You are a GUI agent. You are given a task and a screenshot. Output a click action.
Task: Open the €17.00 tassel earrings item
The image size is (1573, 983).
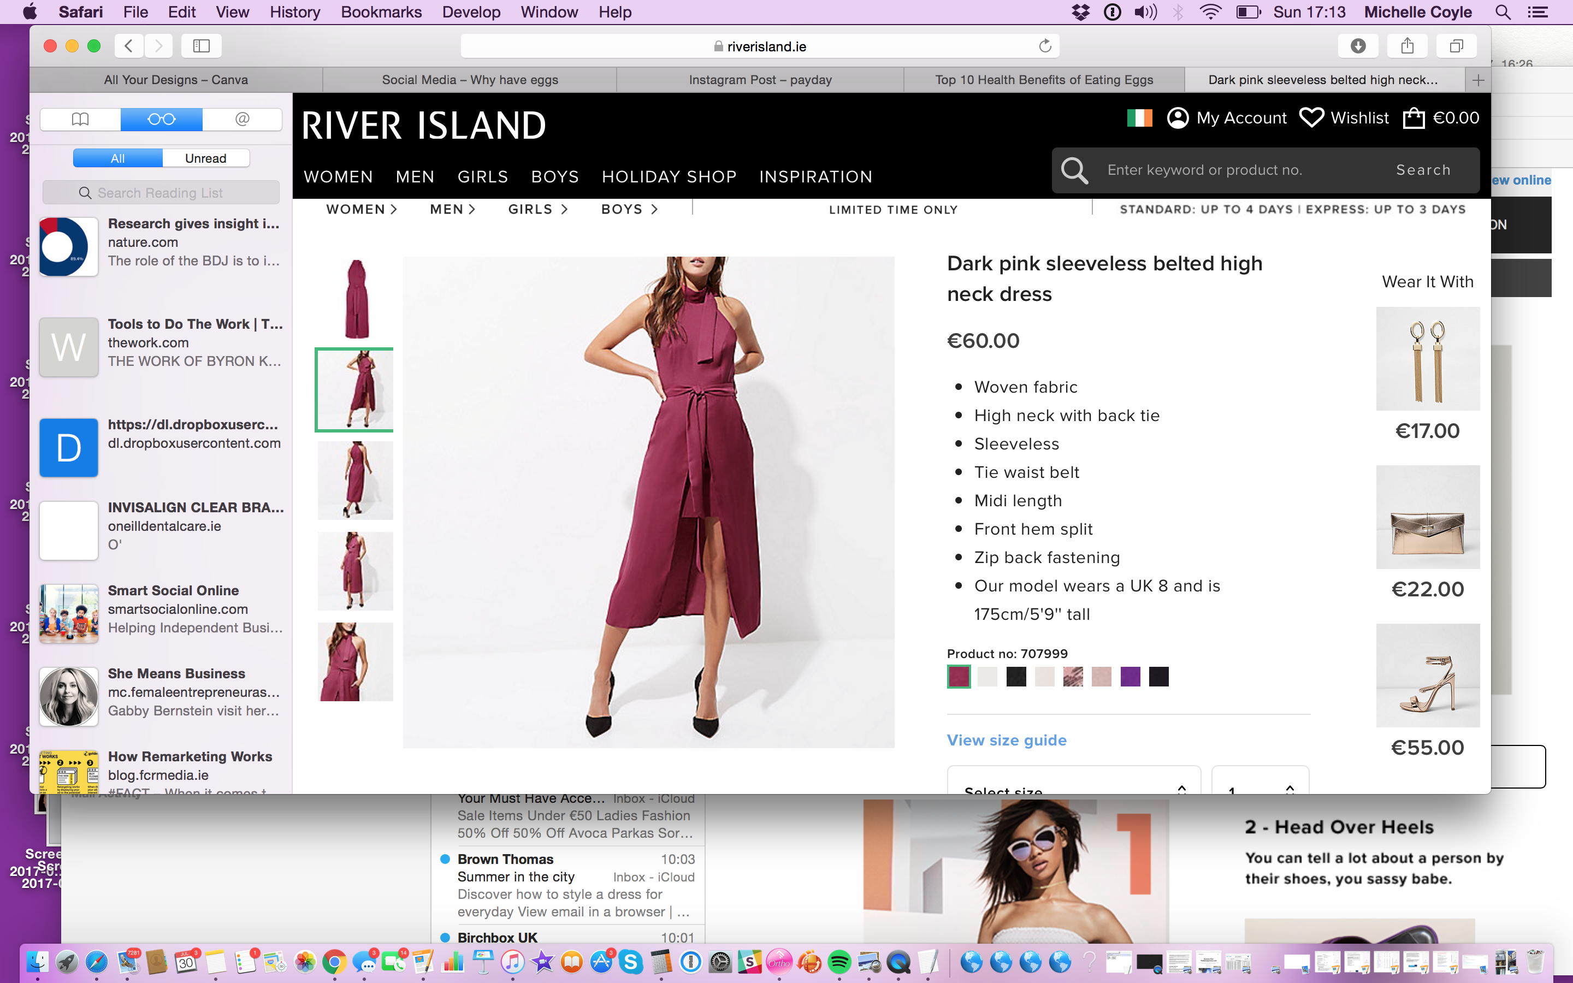pyautogui.click(x=1427, y=359)
